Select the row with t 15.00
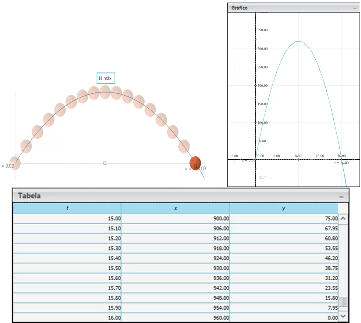This screenshot has width=361, height=323. [176, 218]
